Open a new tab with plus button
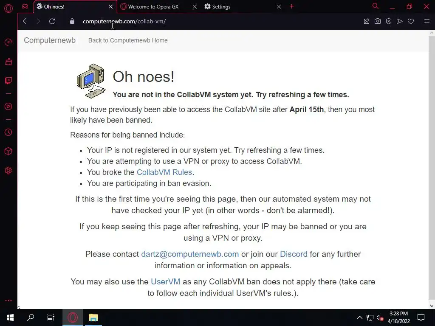This screenshot has height=326, width=435. [x=291, y=6]
